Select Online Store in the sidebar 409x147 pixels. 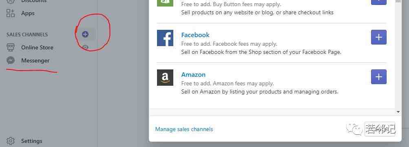(x=37, y=47)
